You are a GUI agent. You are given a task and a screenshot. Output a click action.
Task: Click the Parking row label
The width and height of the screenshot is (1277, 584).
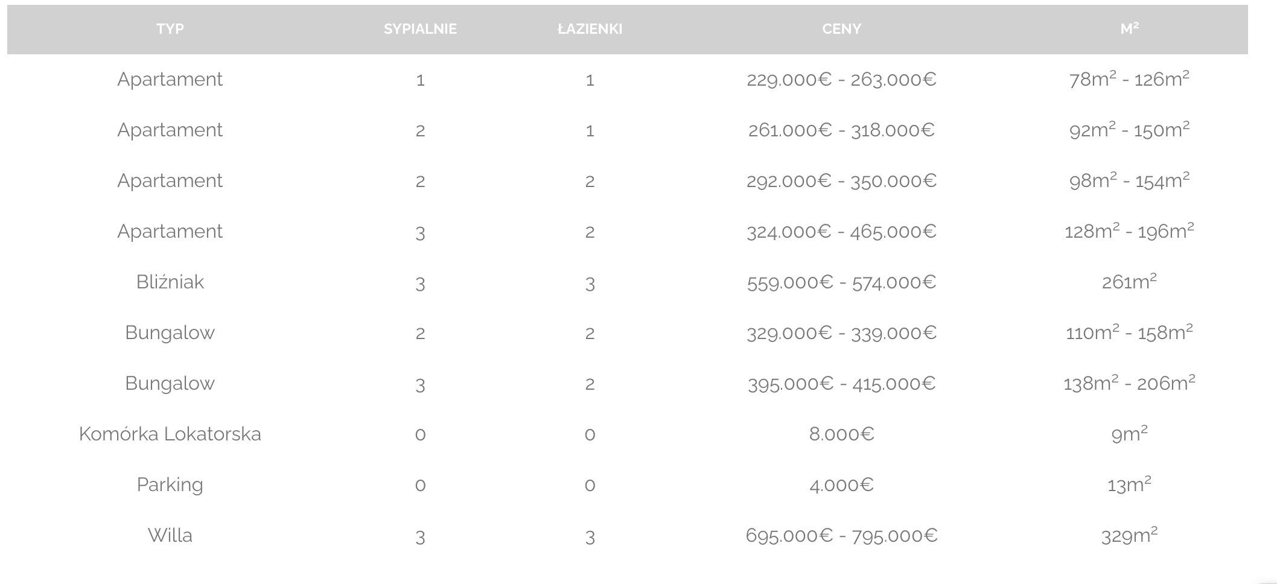tap(170, 485)
